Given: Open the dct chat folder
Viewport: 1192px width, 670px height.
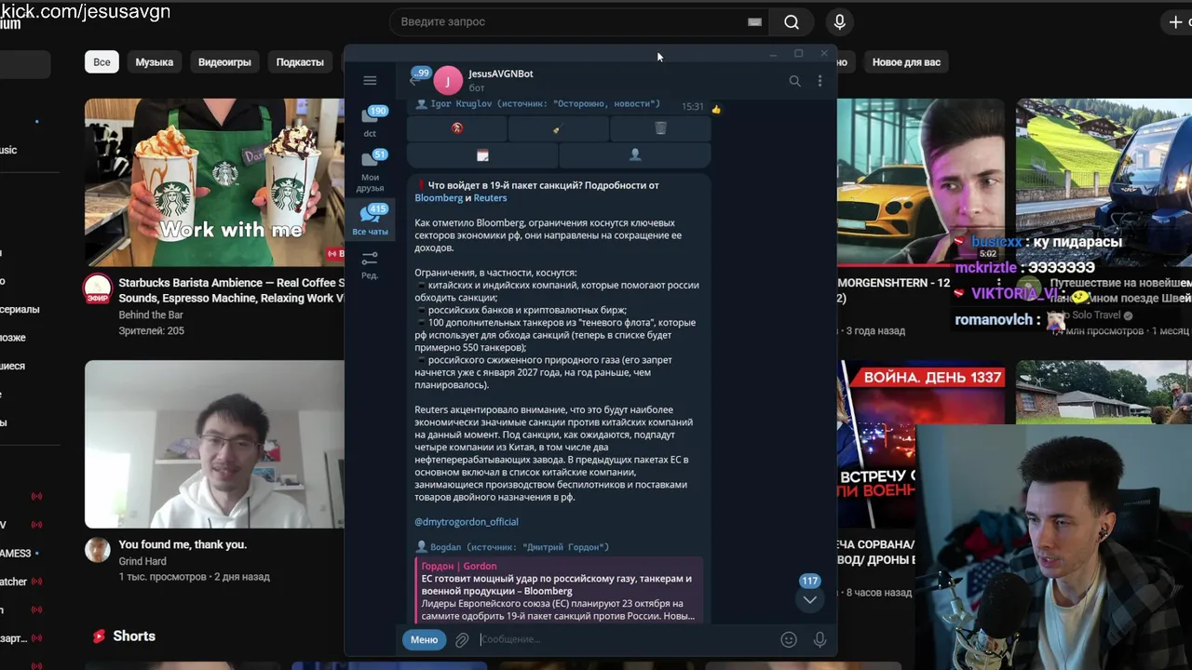Looking at the screenshot, I should [370, 122].
